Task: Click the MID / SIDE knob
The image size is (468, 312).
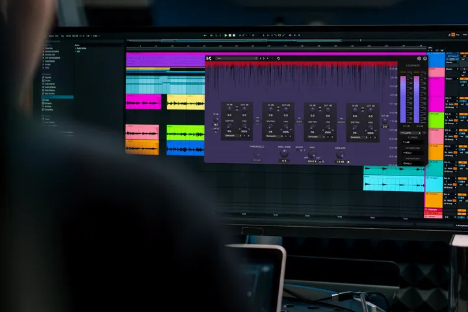Action: tap(284, 153)
